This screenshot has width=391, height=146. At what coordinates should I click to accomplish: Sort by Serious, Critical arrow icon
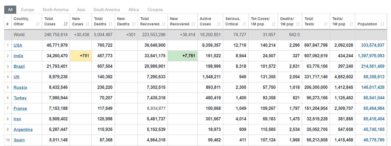244,24
